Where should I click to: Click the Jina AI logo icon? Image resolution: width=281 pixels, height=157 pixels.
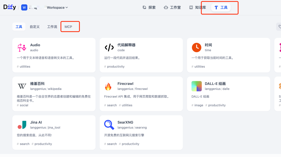point(22,125)
